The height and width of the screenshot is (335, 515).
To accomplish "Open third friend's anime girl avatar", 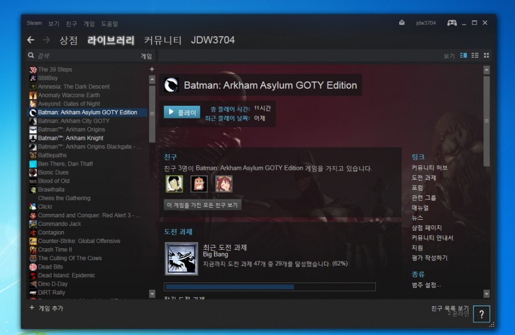I will (x=224, y=183).
